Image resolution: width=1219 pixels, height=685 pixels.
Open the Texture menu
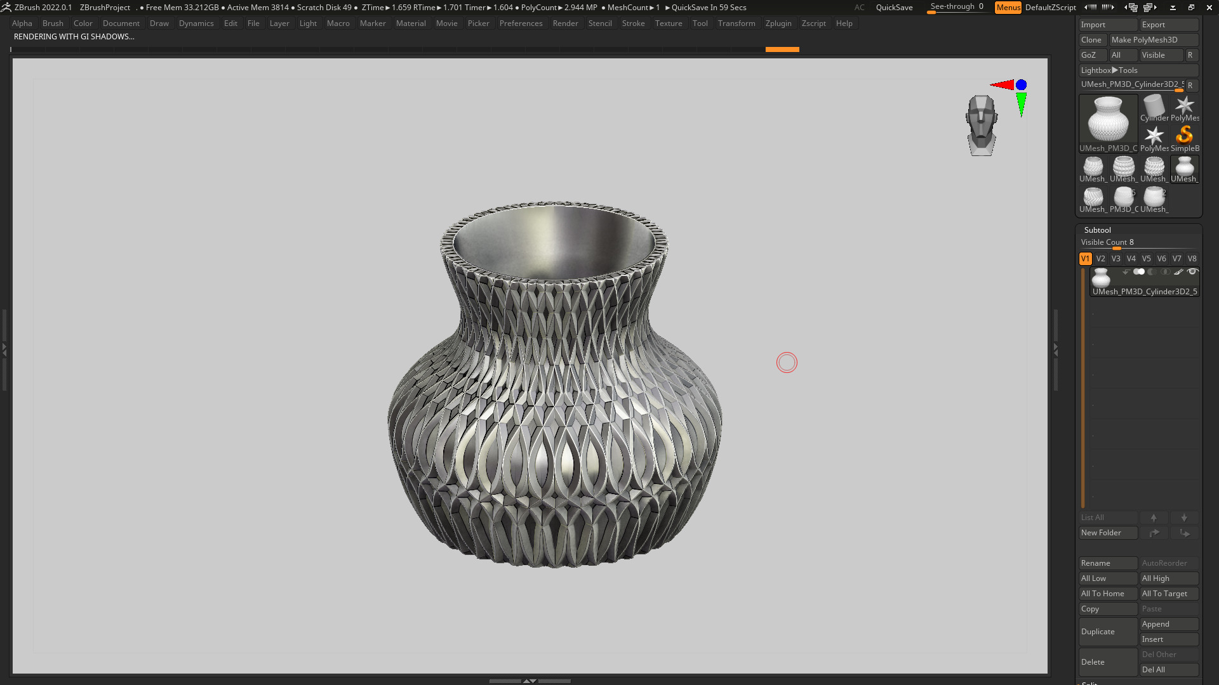(x=669, y=23)
